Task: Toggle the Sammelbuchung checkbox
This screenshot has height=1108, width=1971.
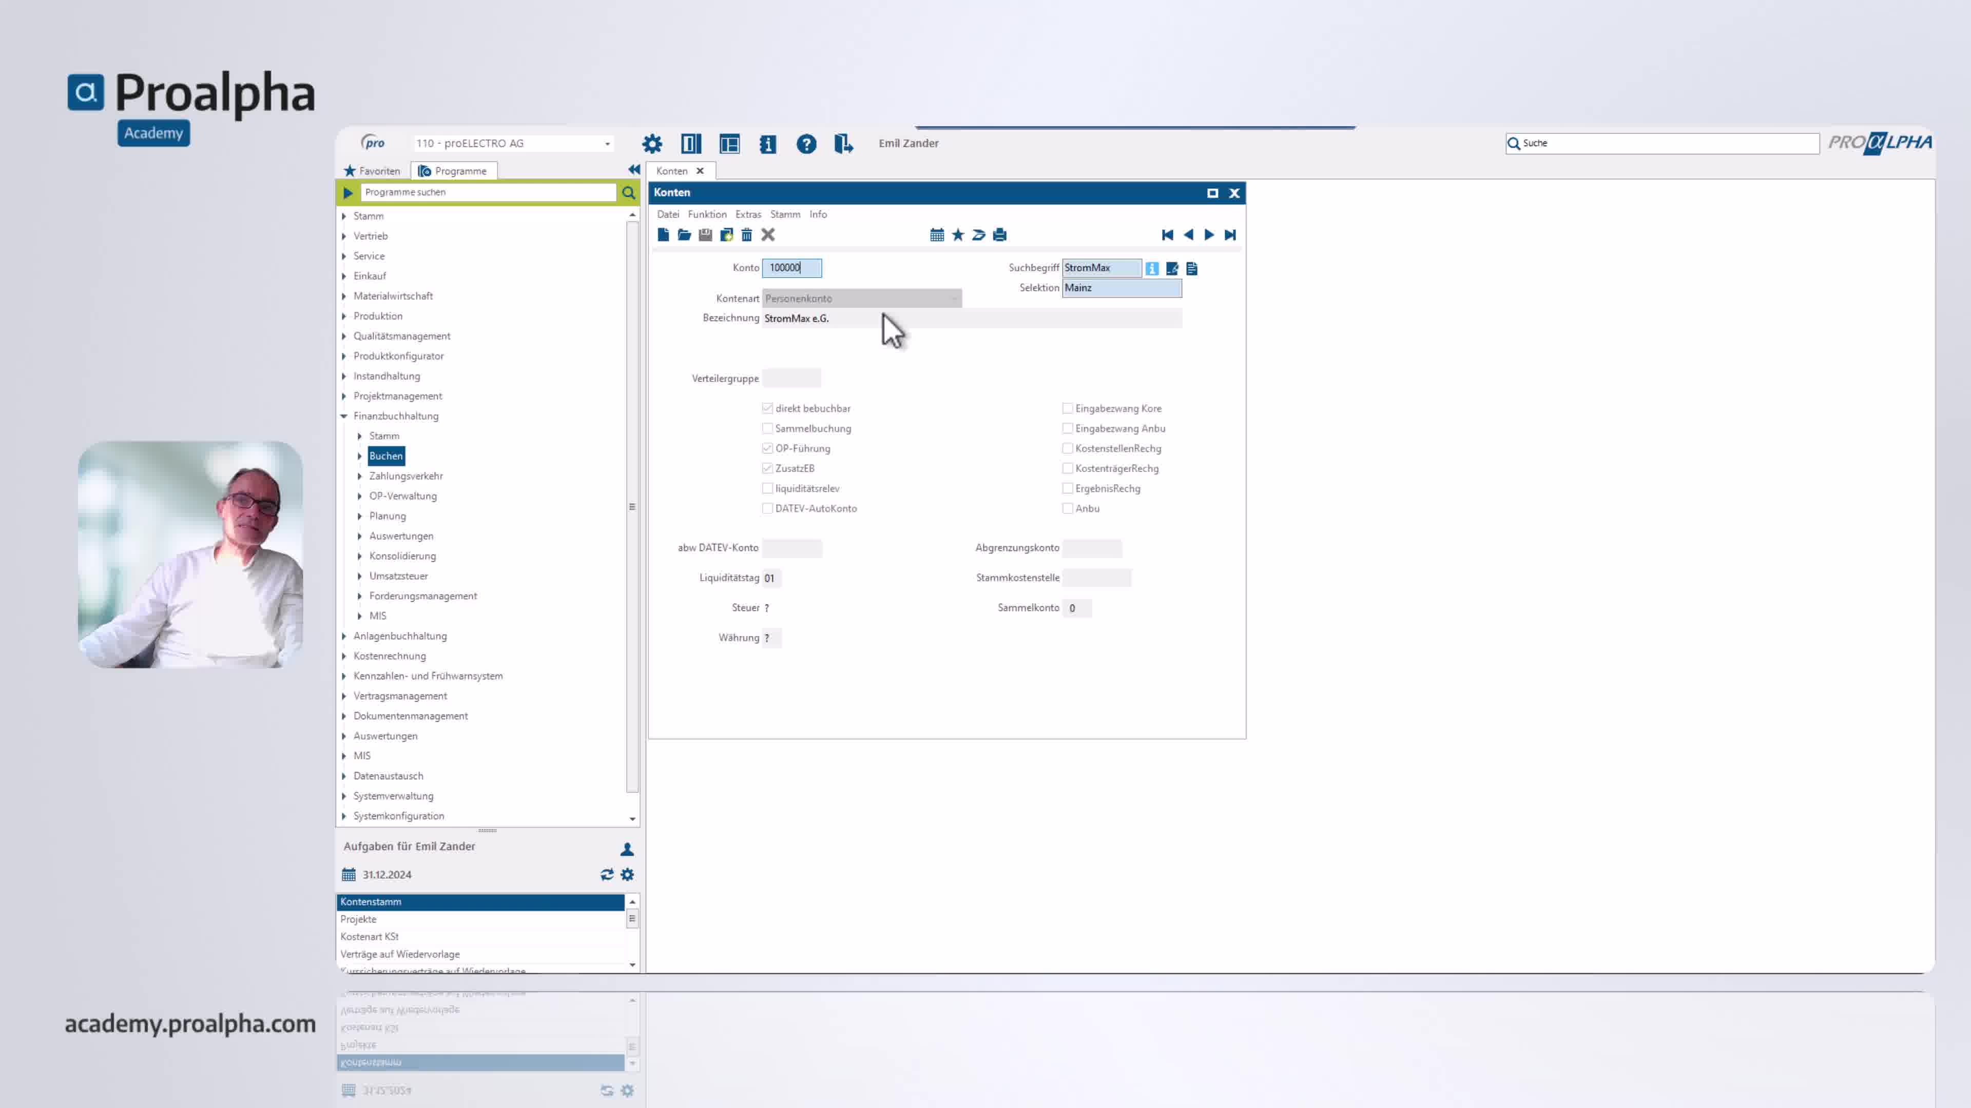Action: [767, 428]
